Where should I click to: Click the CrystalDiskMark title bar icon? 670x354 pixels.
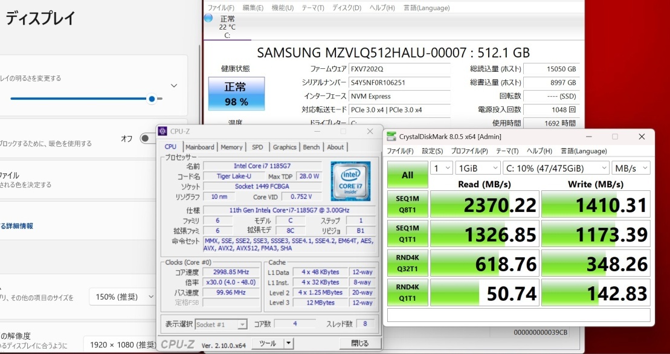point(393,137)
